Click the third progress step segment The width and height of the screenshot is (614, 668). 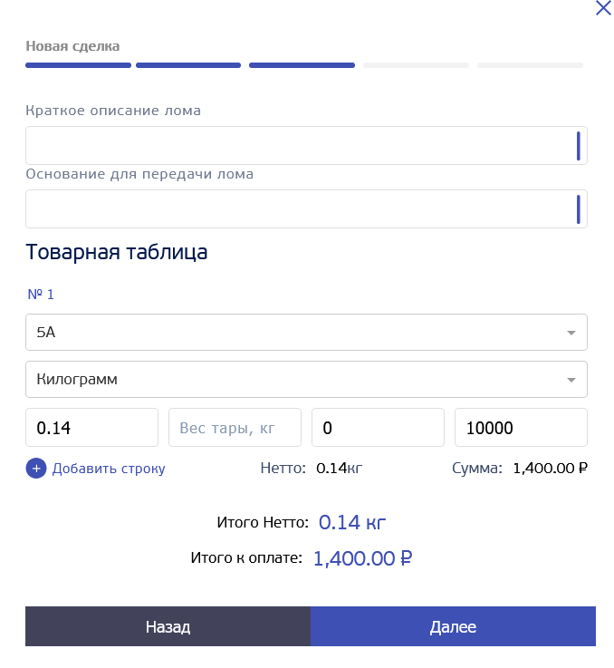tap(302, 65)
